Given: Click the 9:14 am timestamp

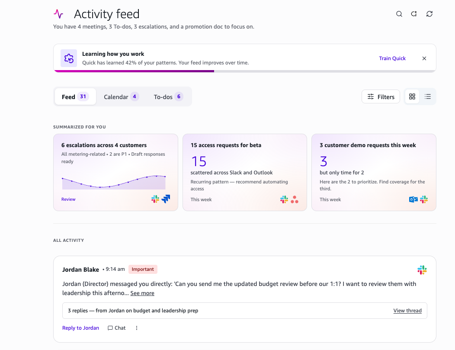Looking at the screenshot, I should (115, 270).
